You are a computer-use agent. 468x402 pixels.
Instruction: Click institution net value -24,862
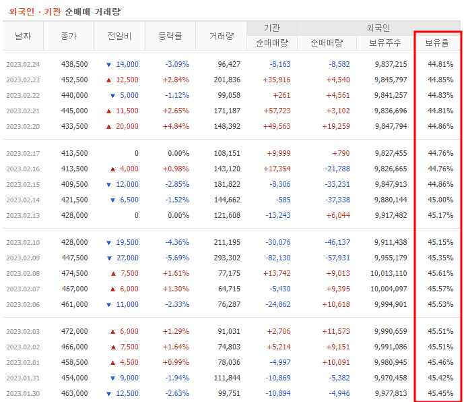[x=278, y=305]
